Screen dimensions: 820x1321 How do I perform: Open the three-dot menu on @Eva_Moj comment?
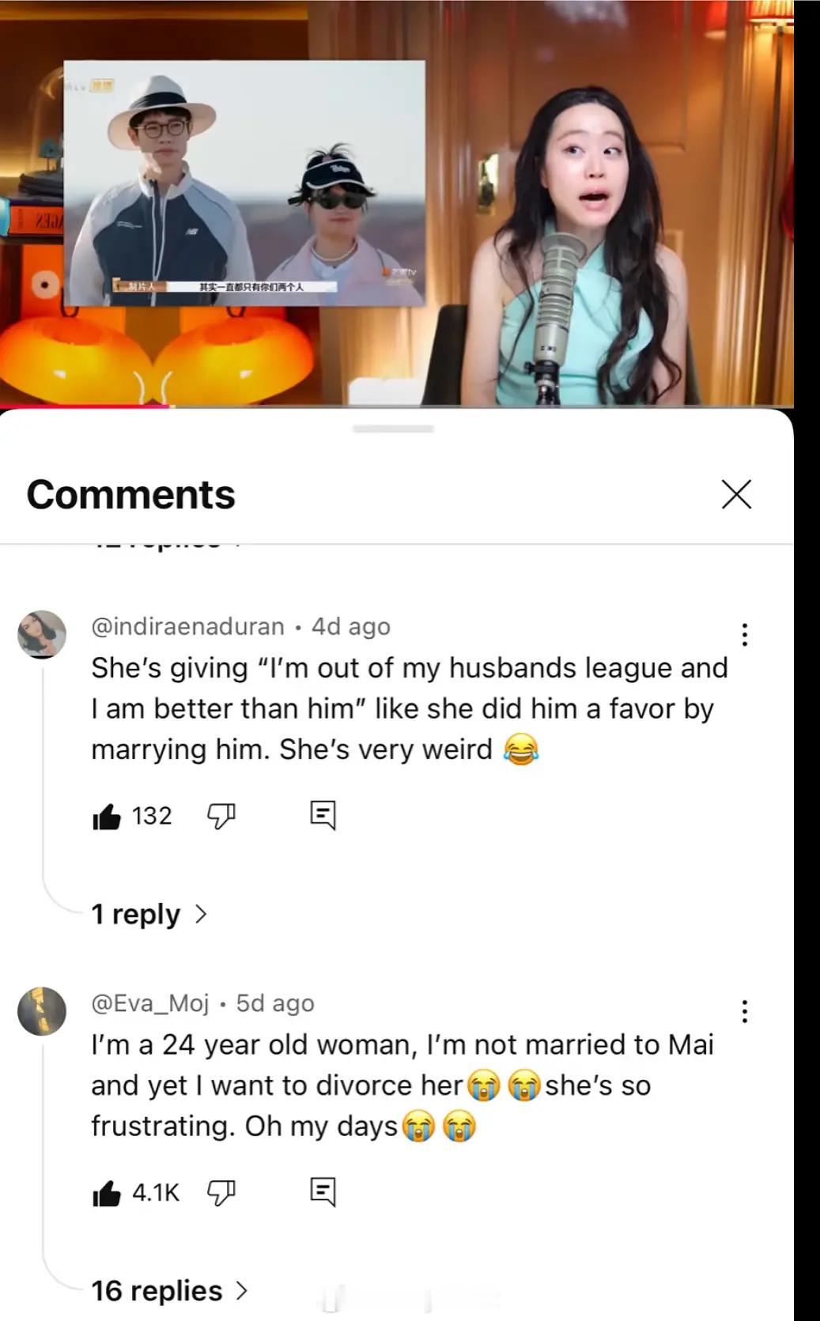click(744, 1011)
